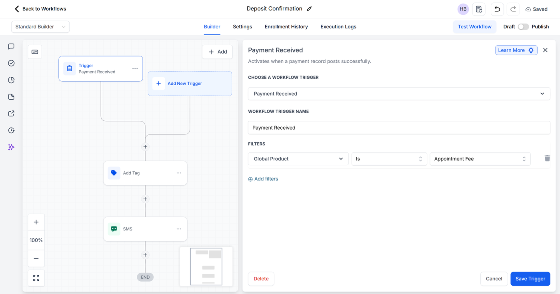Click the undo arrow icon
Screen dimensions: 560x294
[497, 9]
